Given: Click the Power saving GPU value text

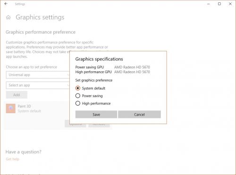Looking at the screenshot, I should click(132, 67).
